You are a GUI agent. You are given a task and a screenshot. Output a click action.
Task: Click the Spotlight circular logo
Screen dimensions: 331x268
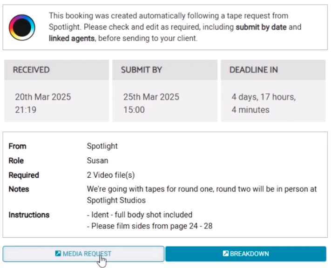[x=22, y=27]
